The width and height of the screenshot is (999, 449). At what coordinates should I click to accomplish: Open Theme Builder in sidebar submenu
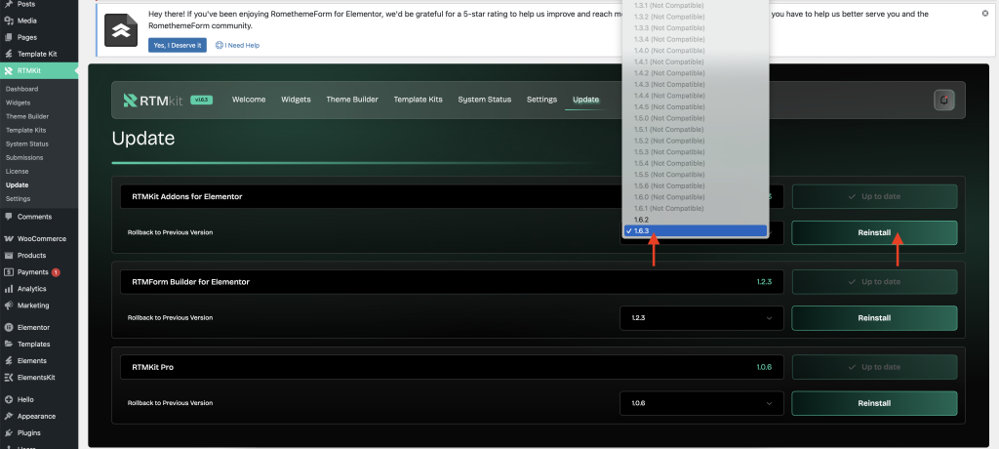click(27, 116)
